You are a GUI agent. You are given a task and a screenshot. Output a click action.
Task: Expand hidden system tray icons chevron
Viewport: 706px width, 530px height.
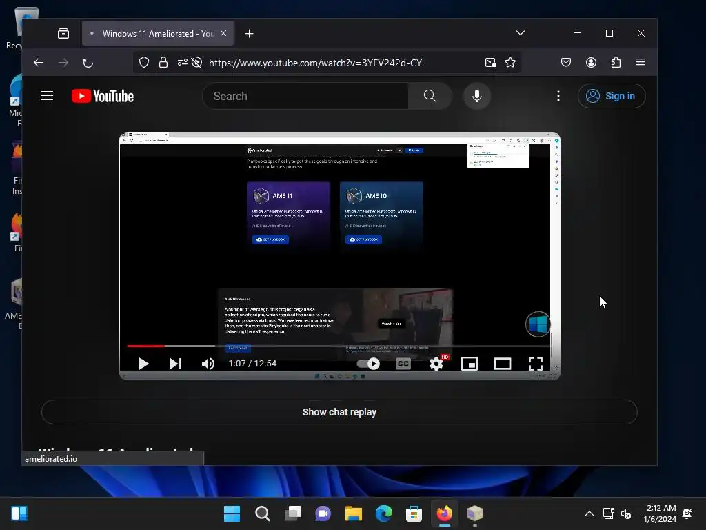click(x=589, y=513)
